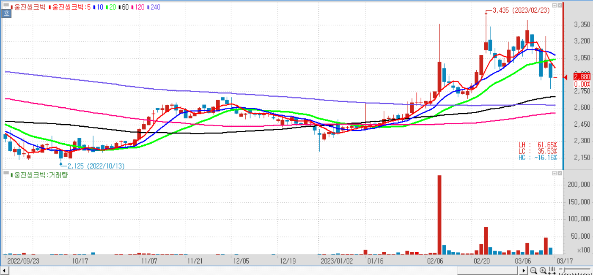
Task: Click the 200,000 volume axis label
Action: pos(579,185)
